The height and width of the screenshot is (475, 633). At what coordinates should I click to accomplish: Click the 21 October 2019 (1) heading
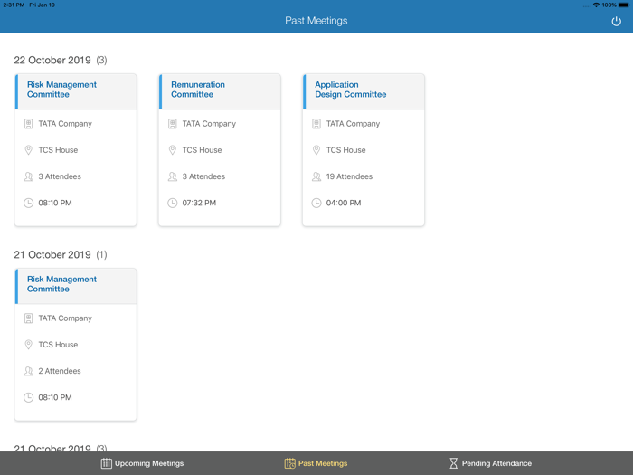pyautogui.click(x=61, y=255)
